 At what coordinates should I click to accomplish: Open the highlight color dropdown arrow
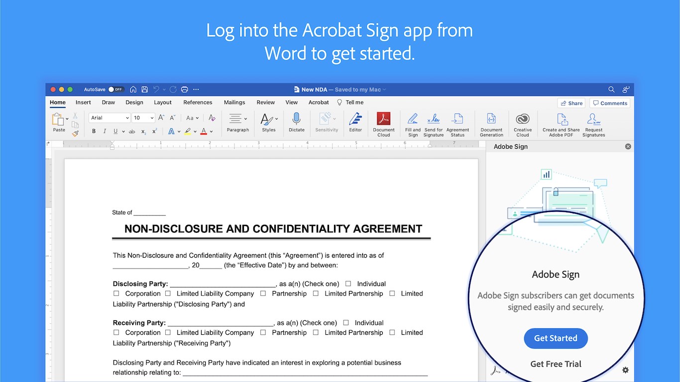click(195, 132)
